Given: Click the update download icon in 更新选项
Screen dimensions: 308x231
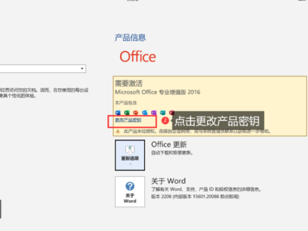Looking at the screenshot, I should 130,150.
